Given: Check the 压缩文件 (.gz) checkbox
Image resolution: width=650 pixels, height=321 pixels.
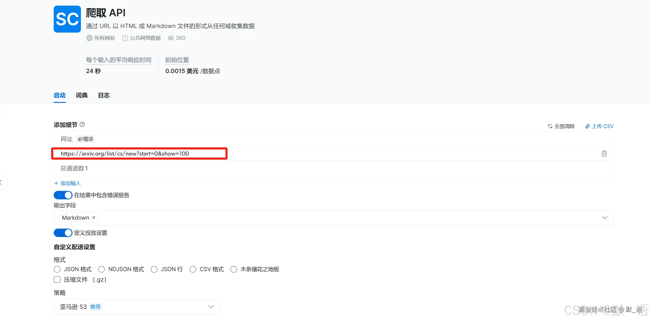Looking at the screenshot, I should coord(57,279).
